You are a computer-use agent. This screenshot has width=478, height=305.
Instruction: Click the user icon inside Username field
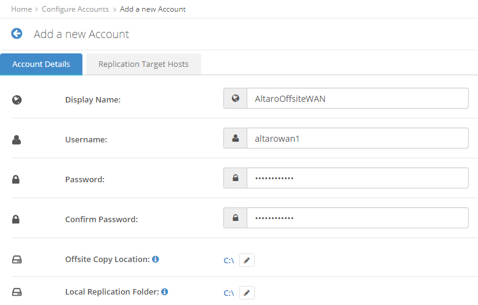click(x=235, y=138)
